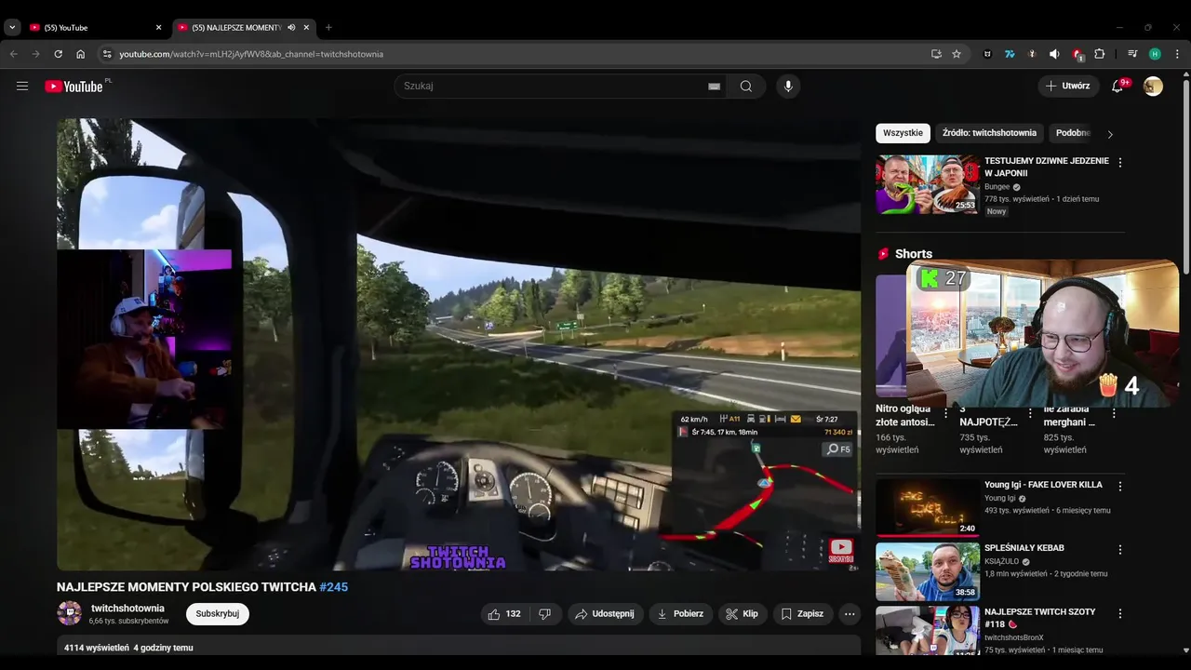1191x670 pixels.
Task: Open Chrome three-dot menu
Action: [1177, 54]
